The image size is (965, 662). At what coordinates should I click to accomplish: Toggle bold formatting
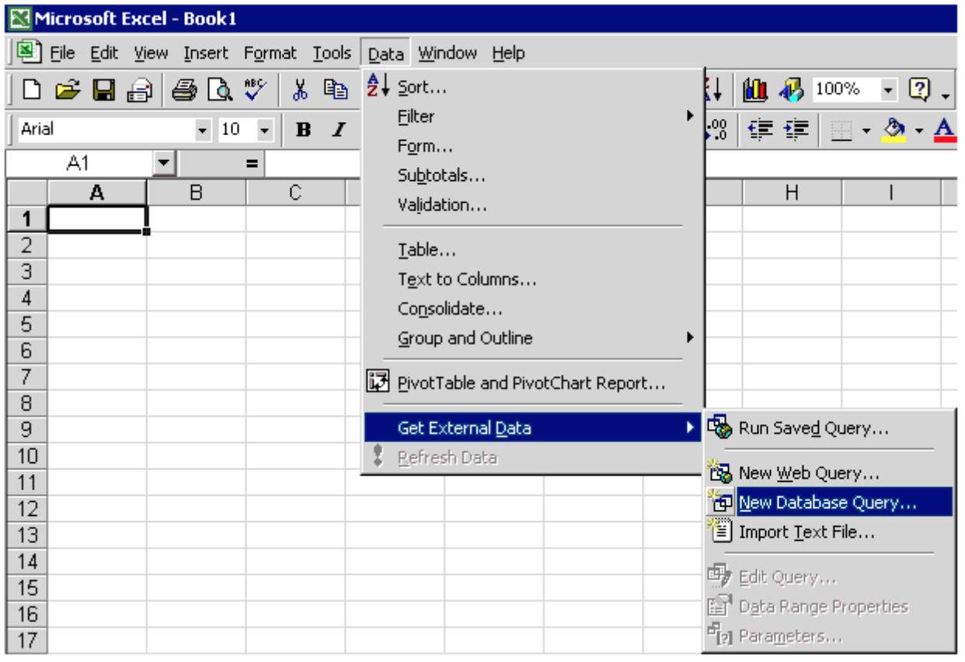pos(303,130)
